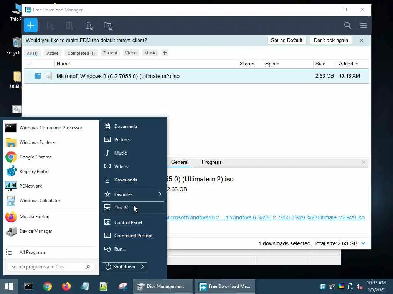
Task: Launch Mozilla Firefox from Start menu
Action: click(x=51, y=217)
